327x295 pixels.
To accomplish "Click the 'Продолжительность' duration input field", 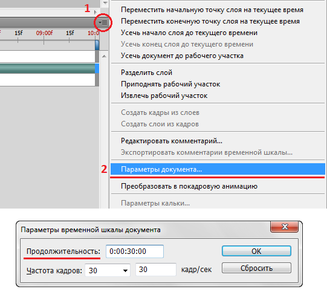I will [135, 251].
